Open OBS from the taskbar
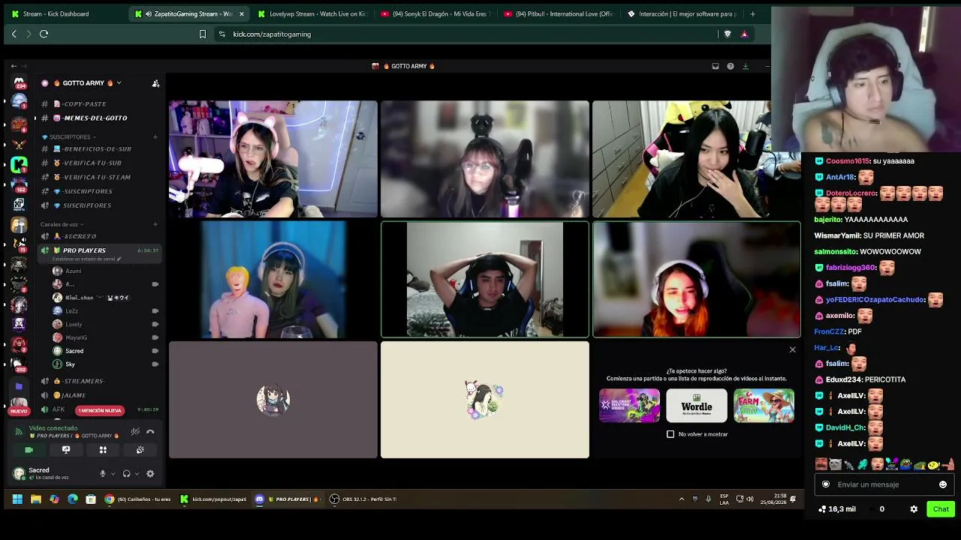Image resolution: width=961 pixels, height=540 pixels. pos(363,499)
